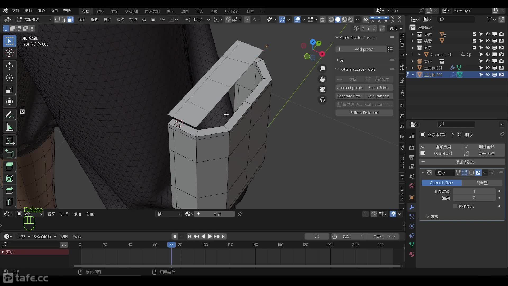Select the Move tool
Screen dimensions: 508x286
(10, 66)
